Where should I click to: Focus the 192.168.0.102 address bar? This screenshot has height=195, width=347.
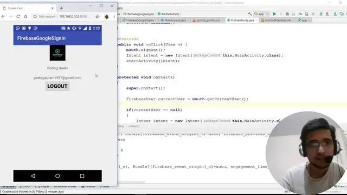pos(73,17)
